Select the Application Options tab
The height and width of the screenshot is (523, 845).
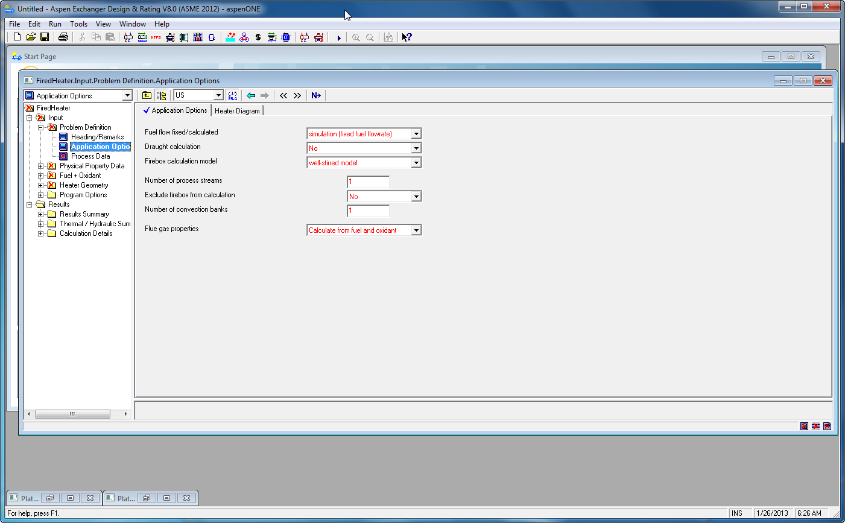[x=176, y=110]
